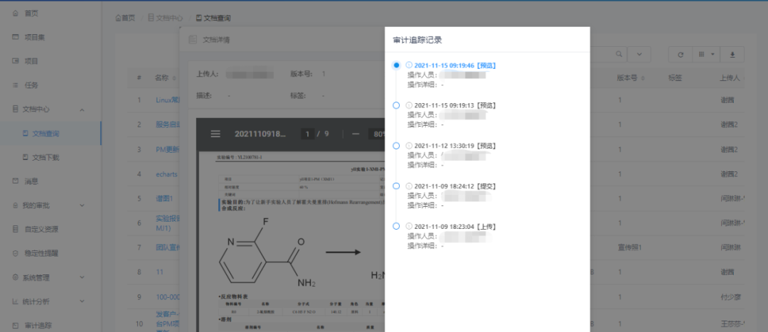Open the Linux document link in row 1
The width and height of the screenshot is (768, 332).
pos(168,100)
